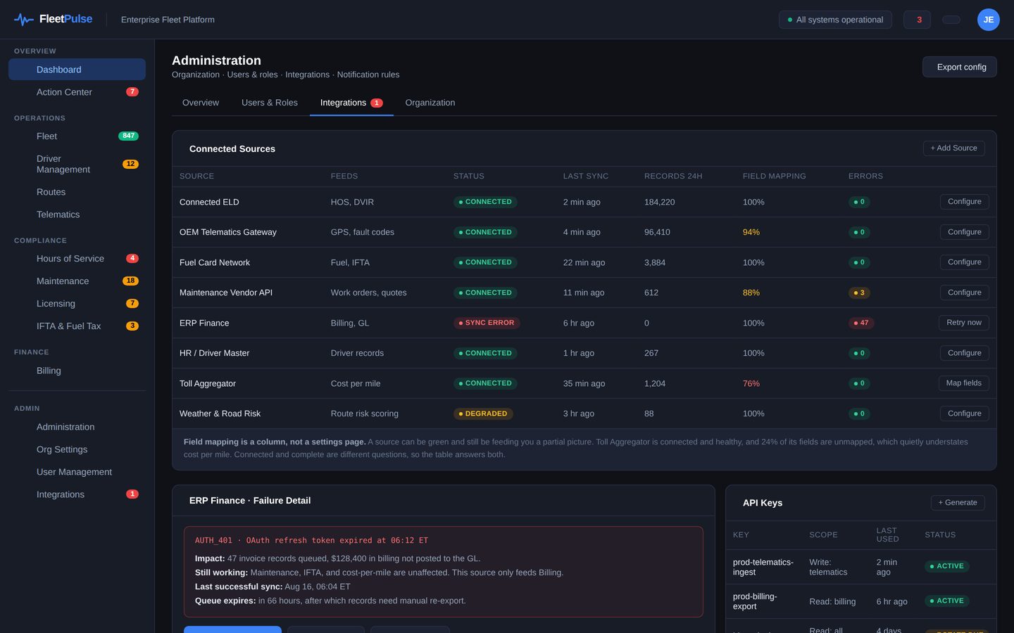The height and width of the screenshot is (633, 1014).
Task: Click the DEGRADED status pill for Weather & Road Risk
Action: [x=483, y=414]
